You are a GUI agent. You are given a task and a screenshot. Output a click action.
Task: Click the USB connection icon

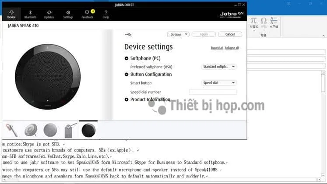(x=128, y=35)
